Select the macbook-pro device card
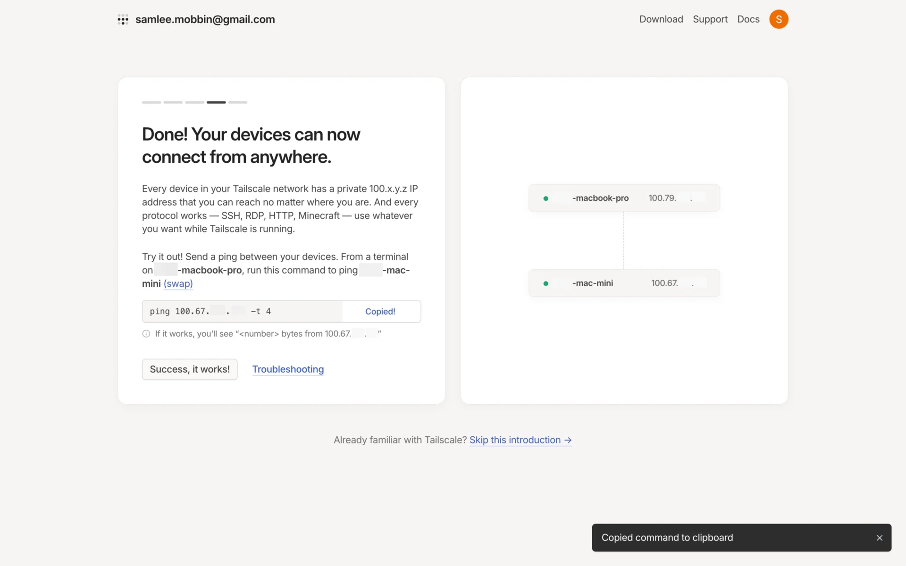The height and width of the screenshot is (566, 906). point(624,198)
